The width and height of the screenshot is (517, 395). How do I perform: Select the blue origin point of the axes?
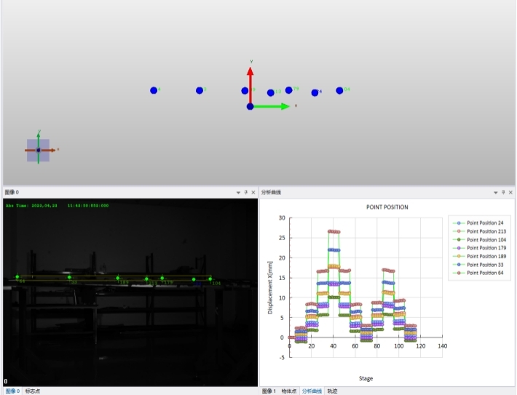(x=250, y=106)
